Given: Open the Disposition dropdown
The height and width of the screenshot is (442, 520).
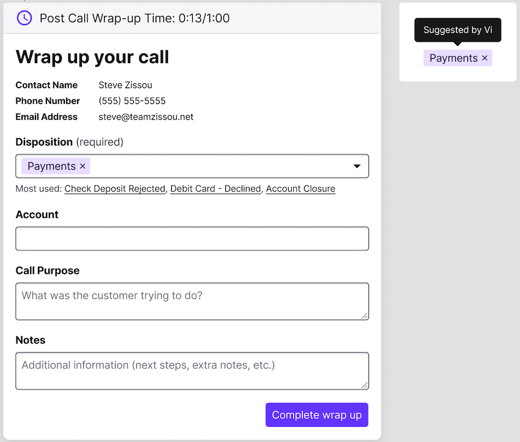Looking at the screenshot, I should tap(357, 166).
